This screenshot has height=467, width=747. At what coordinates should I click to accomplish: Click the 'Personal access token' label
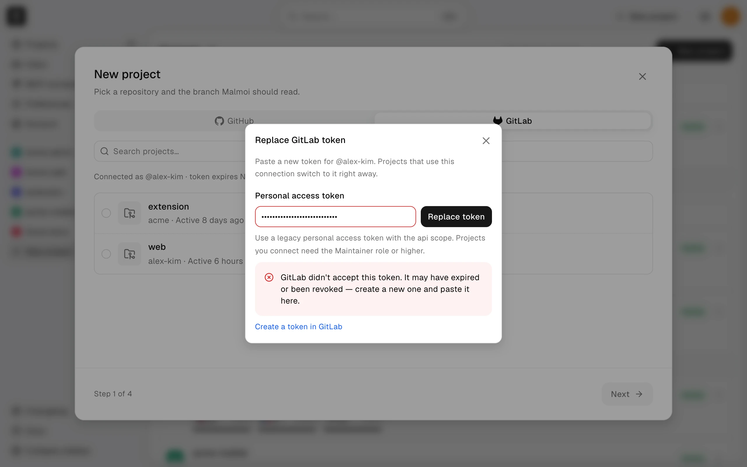299,196
